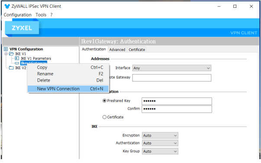The width and height of the screenshot is (261, 163).
Task: Open the Key Group dropdown
Action: [x=160, y=151]
